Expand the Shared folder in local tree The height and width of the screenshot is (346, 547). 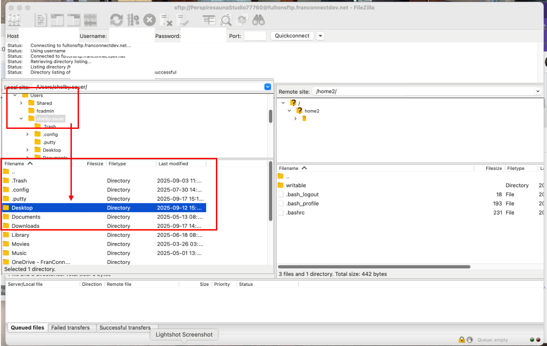click(21, 103)
